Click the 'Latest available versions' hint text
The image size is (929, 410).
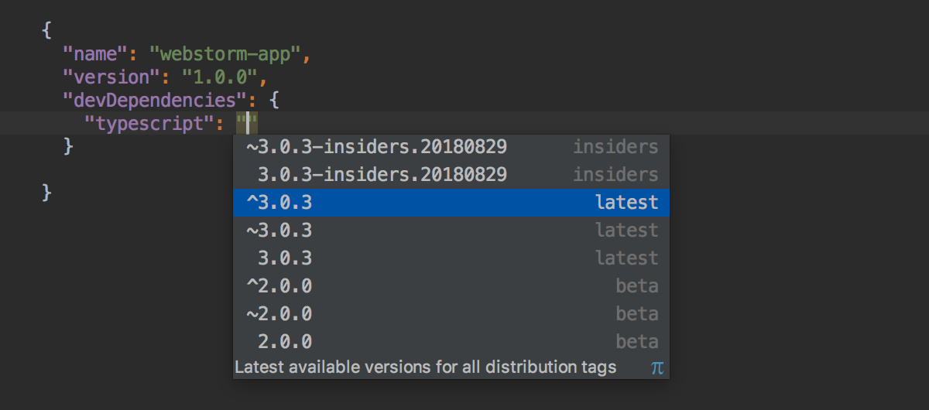coord(426,367)
